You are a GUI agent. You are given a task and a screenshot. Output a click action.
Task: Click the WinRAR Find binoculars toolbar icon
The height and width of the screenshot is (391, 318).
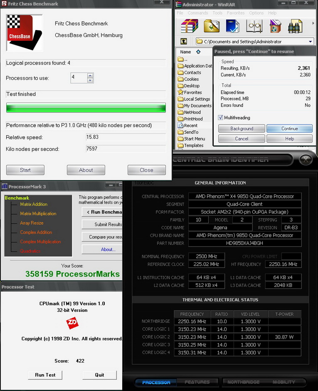(x=295, y=26)
